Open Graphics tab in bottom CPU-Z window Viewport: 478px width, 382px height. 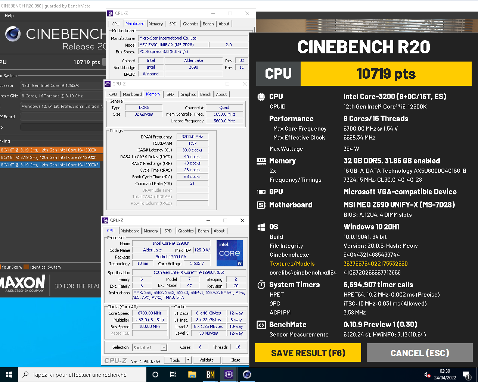(x=186, y=231)
